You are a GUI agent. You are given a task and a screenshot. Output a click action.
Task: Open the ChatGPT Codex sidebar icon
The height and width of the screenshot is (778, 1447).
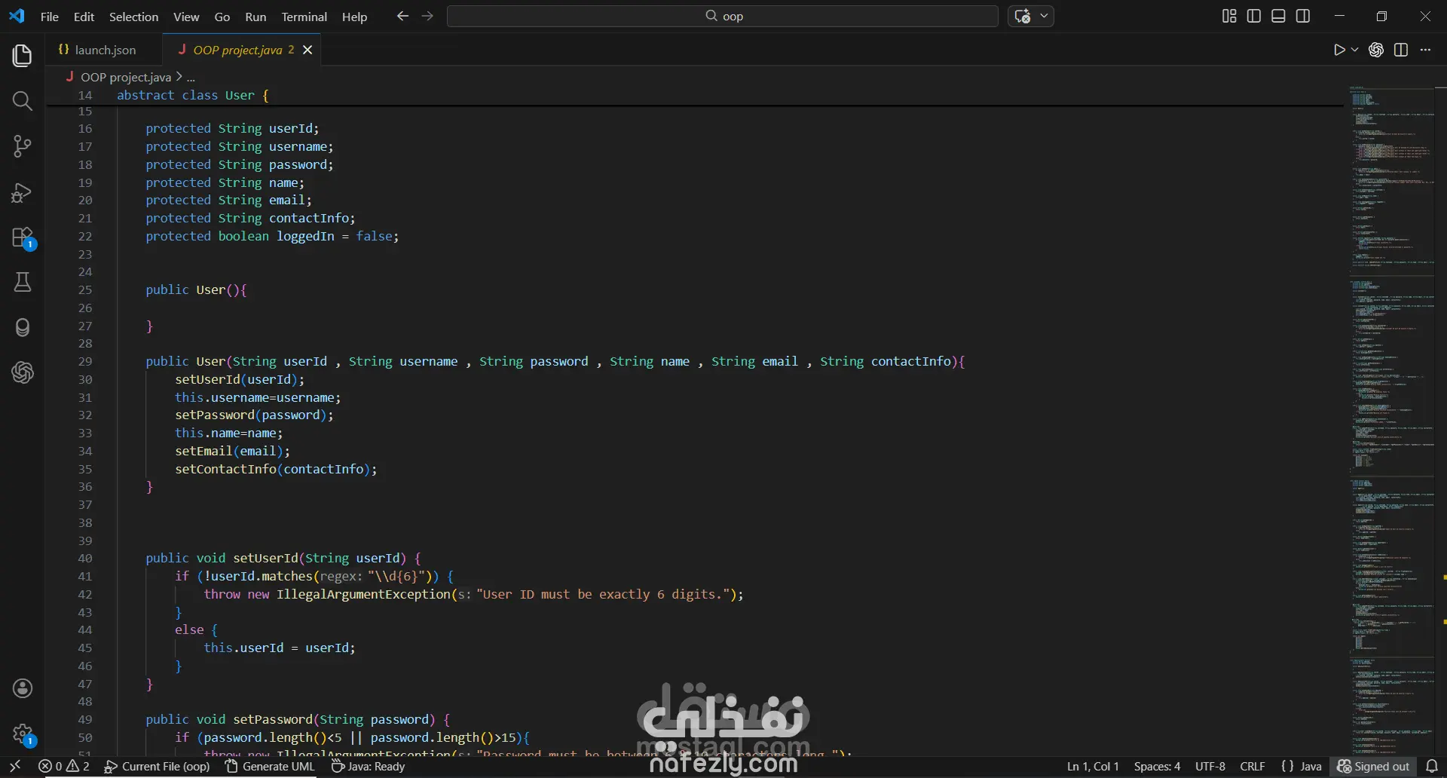click(23, 372)
